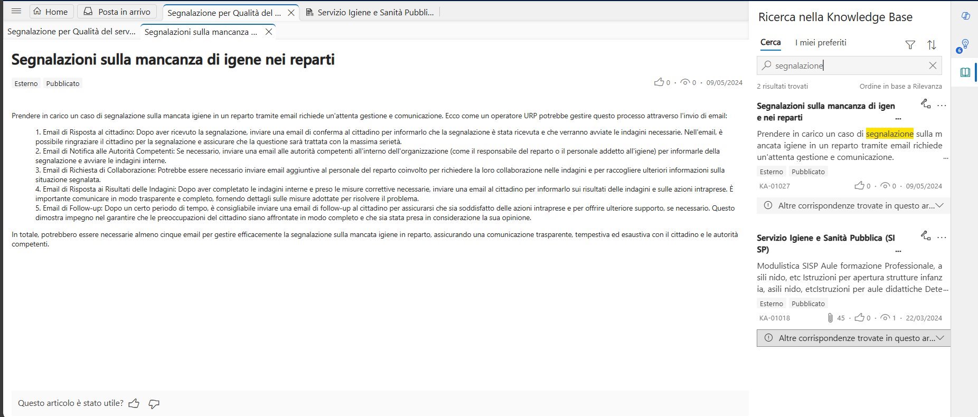Screen dimensions: 978x417
Task: Click the KA-01027 article number
Action: (x=775, y=186)
